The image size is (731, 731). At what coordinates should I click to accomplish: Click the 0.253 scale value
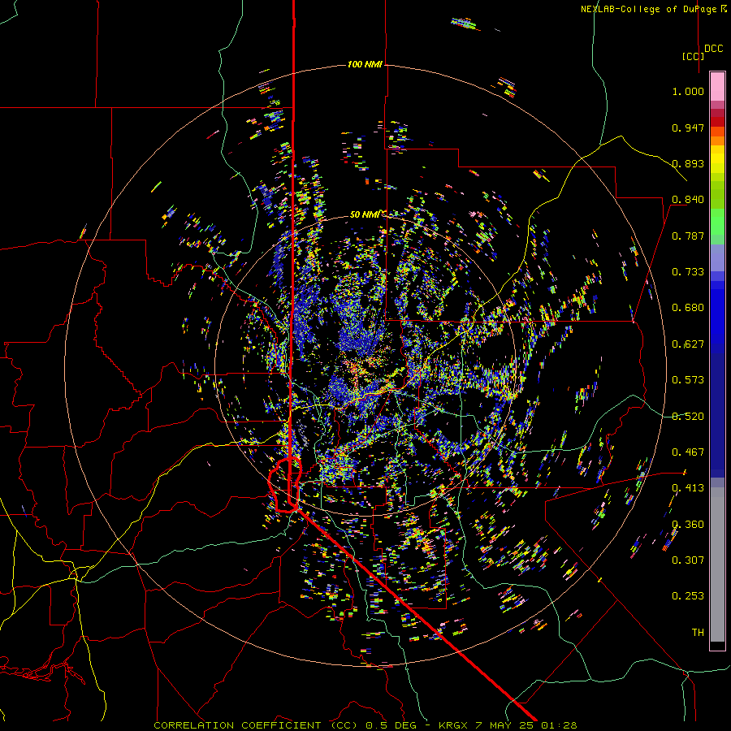click(688, 596)
